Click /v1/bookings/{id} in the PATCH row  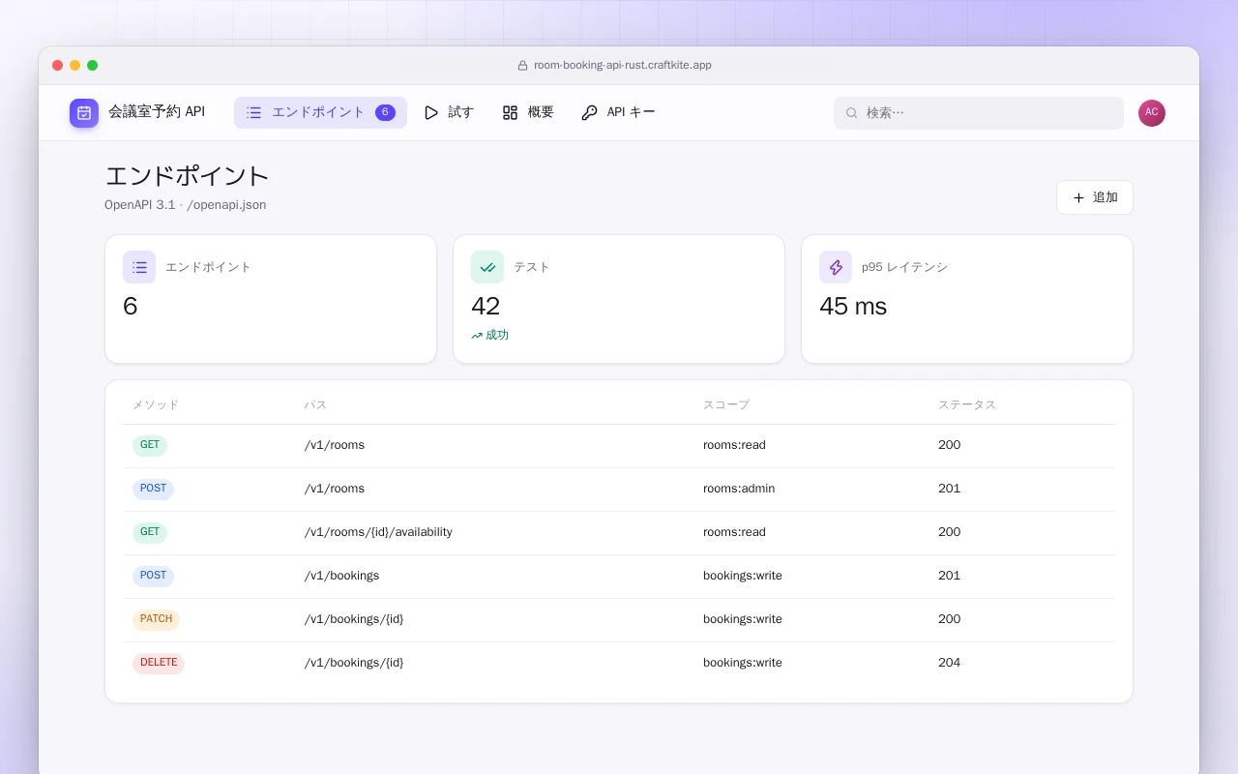354,619
